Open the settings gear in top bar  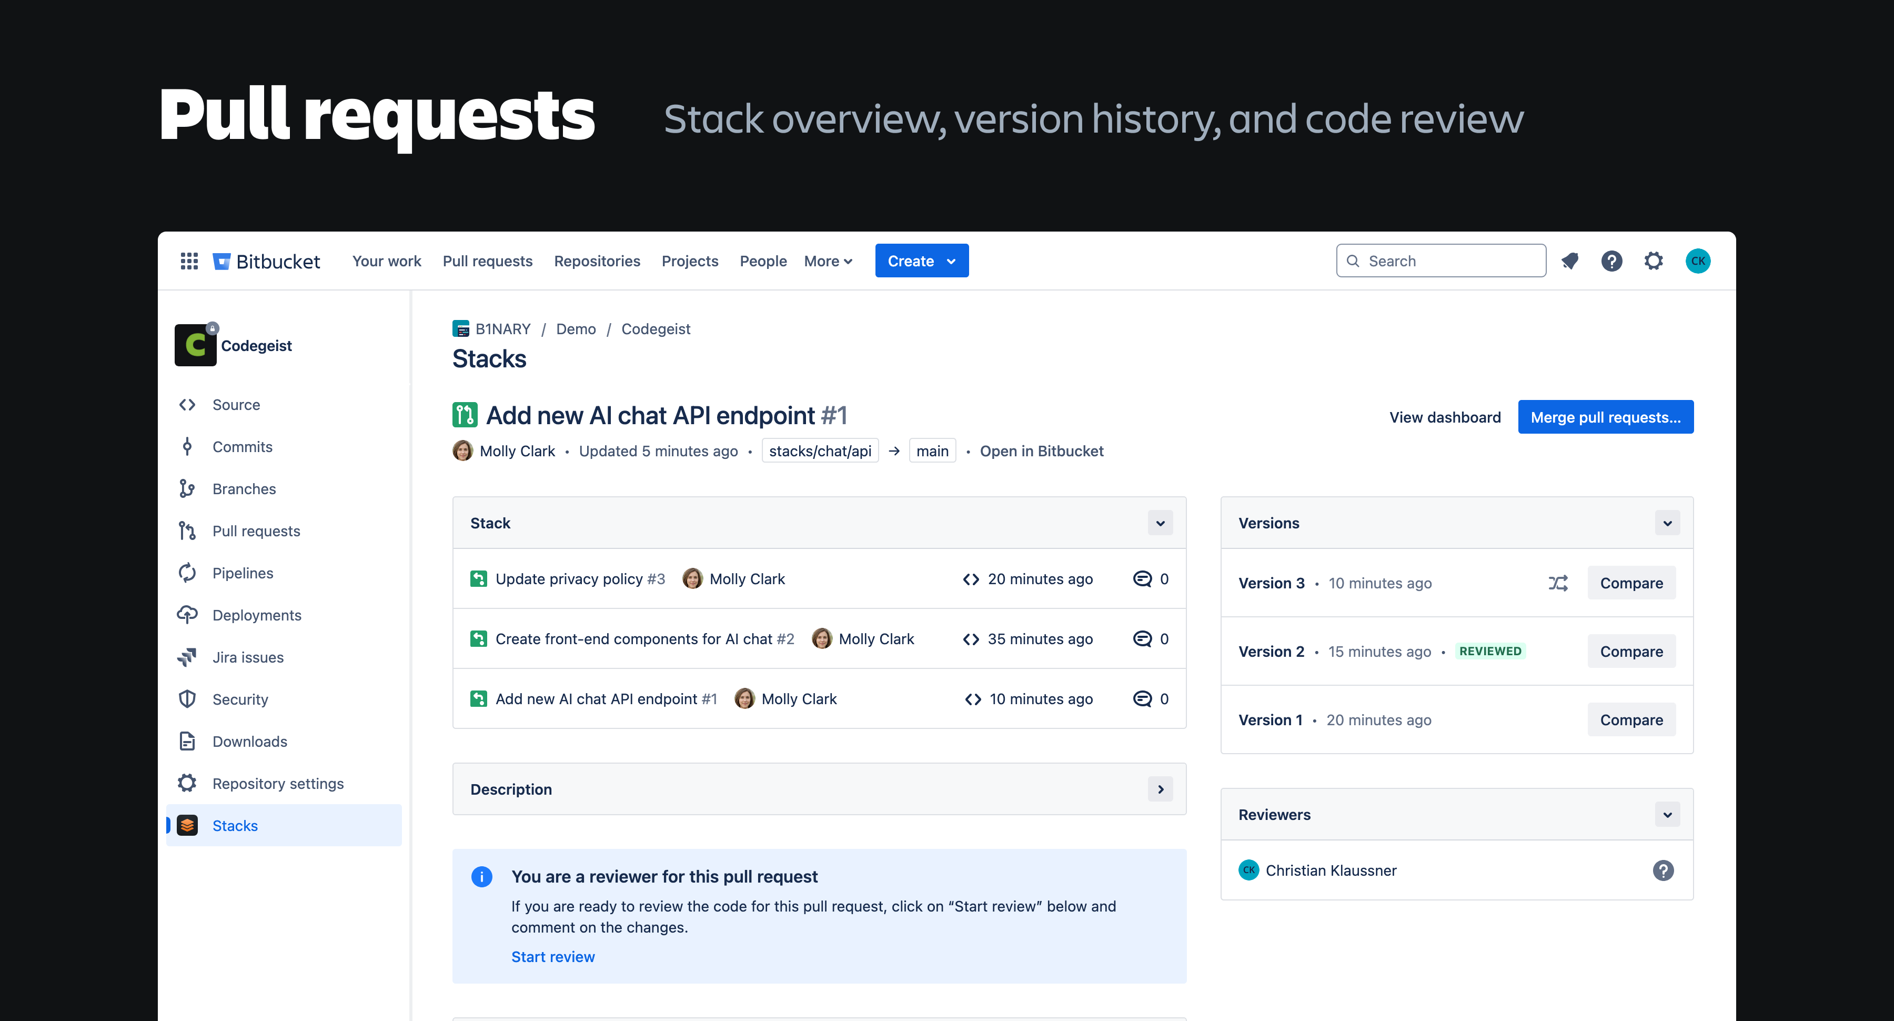(1654, 261)
